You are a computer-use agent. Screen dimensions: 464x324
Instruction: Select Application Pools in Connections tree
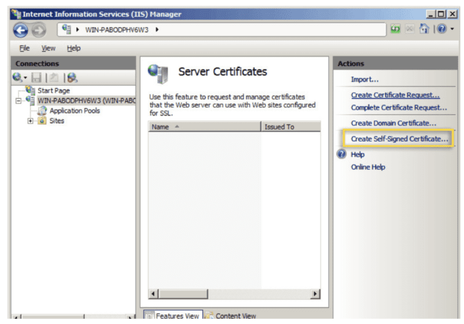[74, 111]
